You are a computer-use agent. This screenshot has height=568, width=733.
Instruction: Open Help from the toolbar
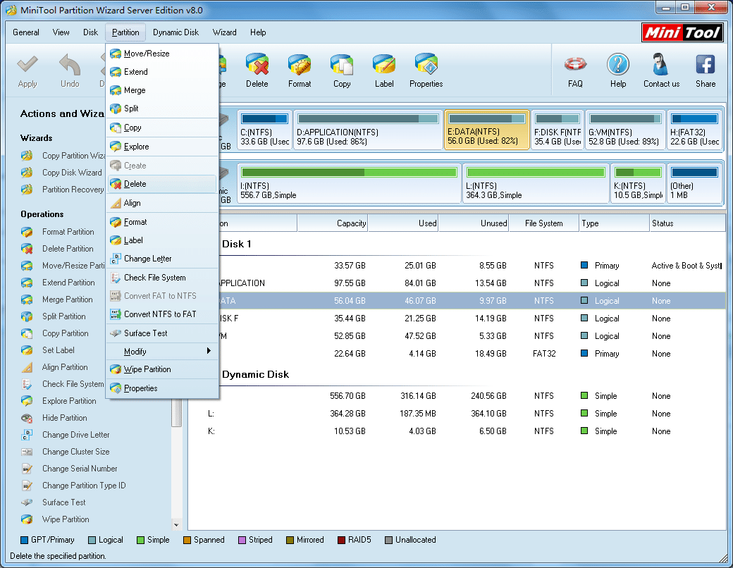(x=617, y=70)
